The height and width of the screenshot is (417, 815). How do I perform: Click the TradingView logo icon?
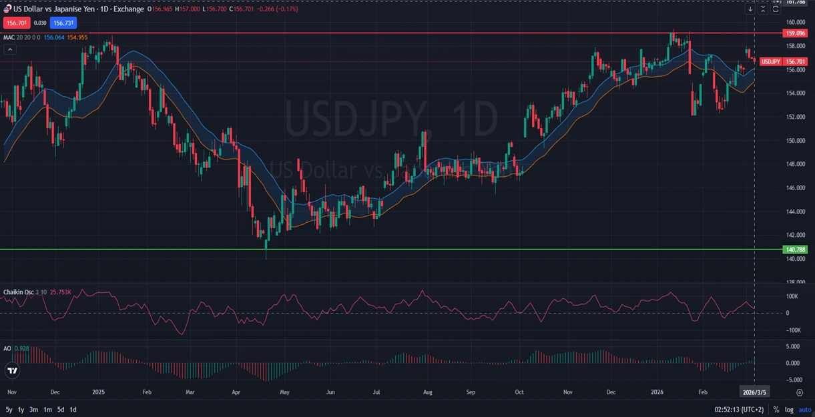(11, 370)
